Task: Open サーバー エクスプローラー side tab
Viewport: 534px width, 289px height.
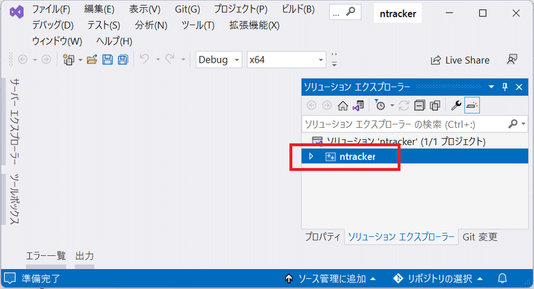Action: [x=14, y=121]
